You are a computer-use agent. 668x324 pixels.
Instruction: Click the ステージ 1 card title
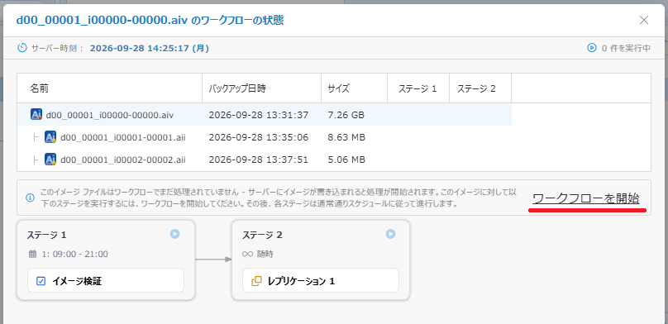click(x=46, y=235)
